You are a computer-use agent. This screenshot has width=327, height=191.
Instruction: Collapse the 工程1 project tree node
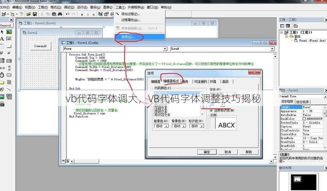[x=282, y=32]
